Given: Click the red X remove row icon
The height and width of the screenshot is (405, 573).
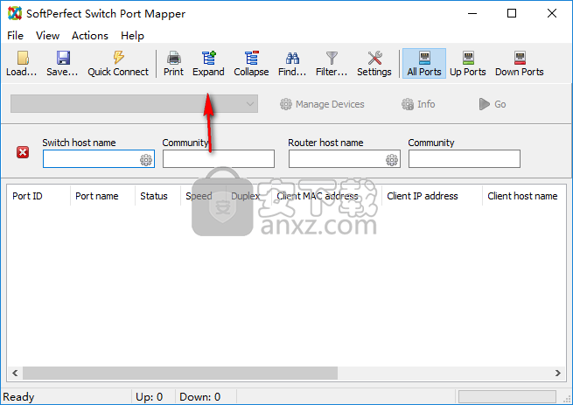Looking at the screenshot, I should tap(23, 152).
